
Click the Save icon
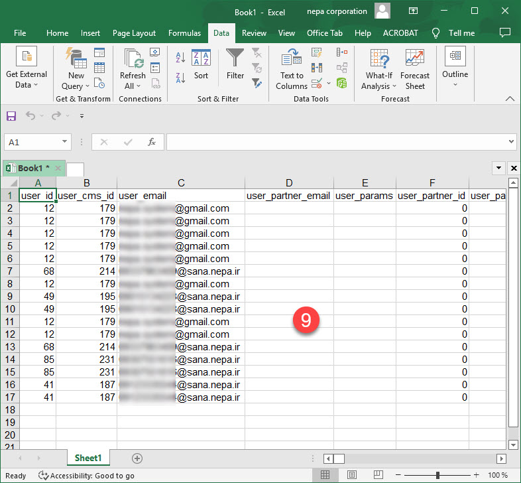pyautogui.click(x=11, y=116)
